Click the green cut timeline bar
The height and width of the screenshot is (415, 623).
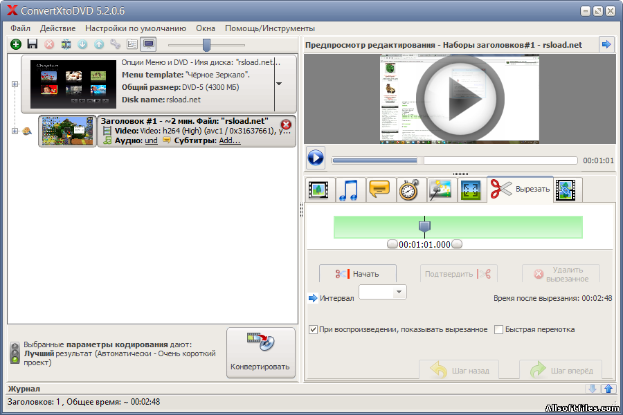coord(458,227)
